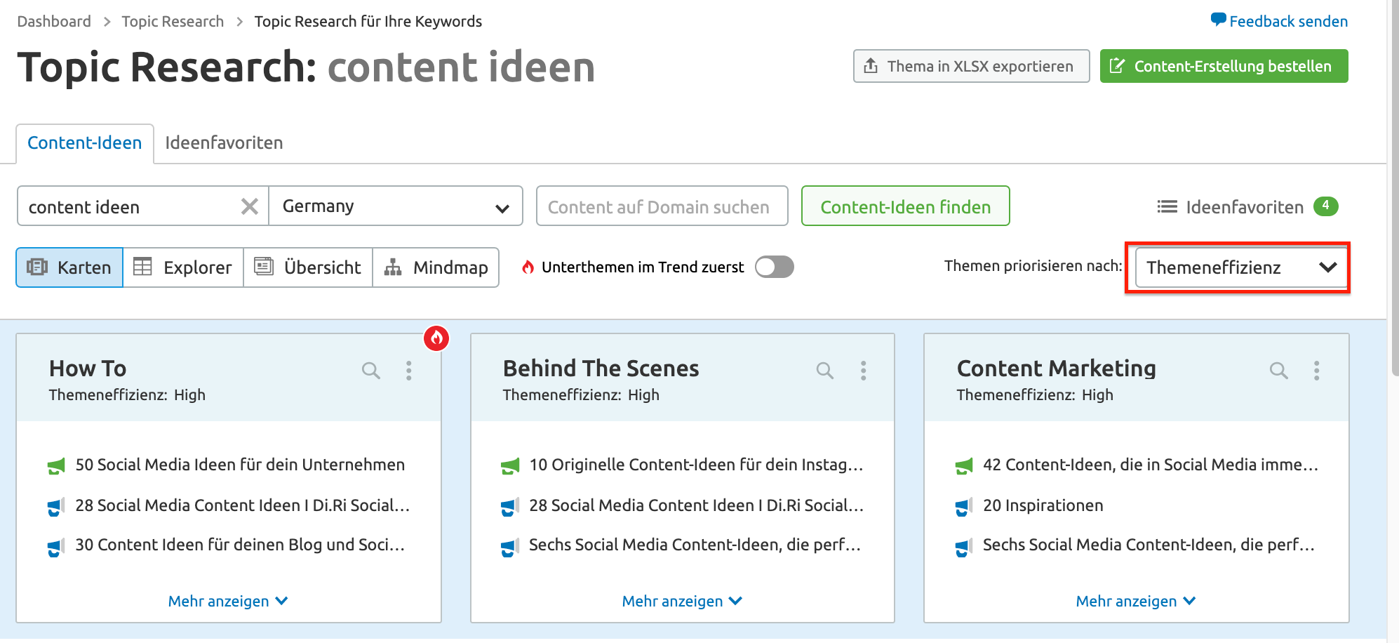
Task: Click megaphone icon for 42 Content-Ideen headline
Action: (964, 465)
